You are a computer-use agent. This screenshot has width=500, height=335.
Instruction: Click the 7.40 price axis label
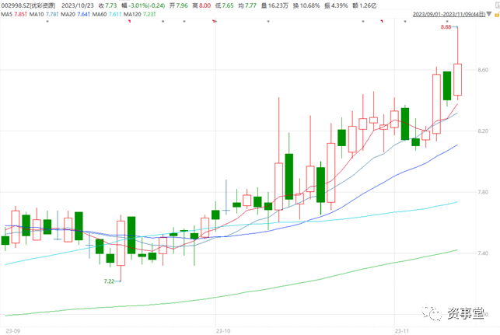tap(483, 253)
